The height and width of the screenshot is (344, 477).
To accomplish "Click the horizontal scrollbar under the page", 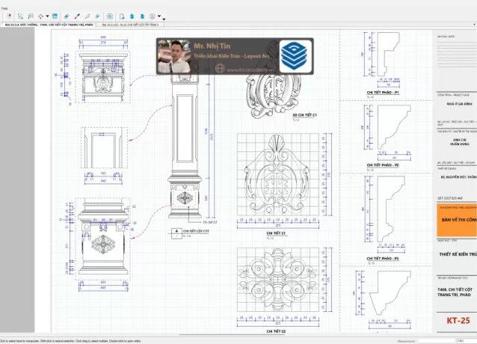I will (232, 335).
